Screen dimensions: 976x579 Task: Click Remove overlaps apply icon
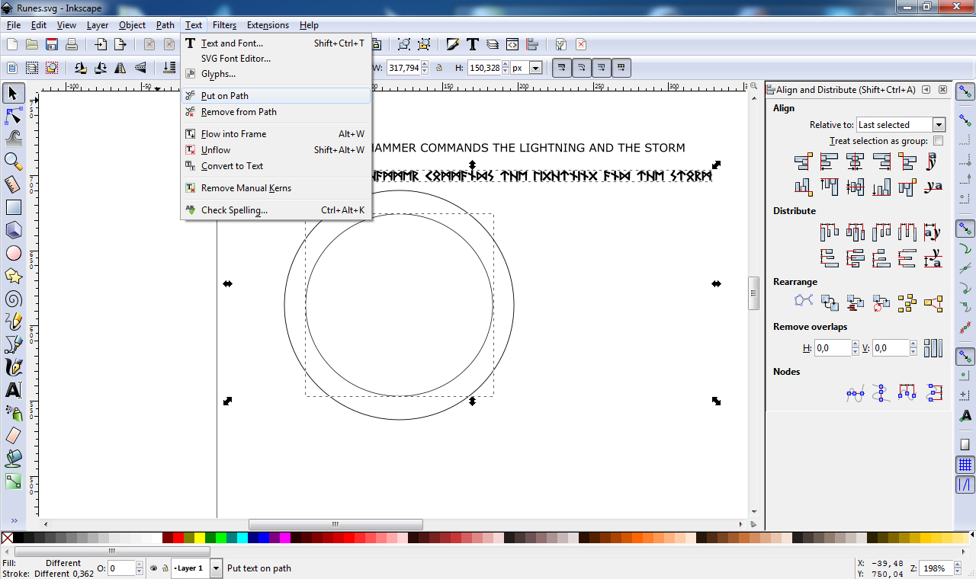click(x=933, y=348)
